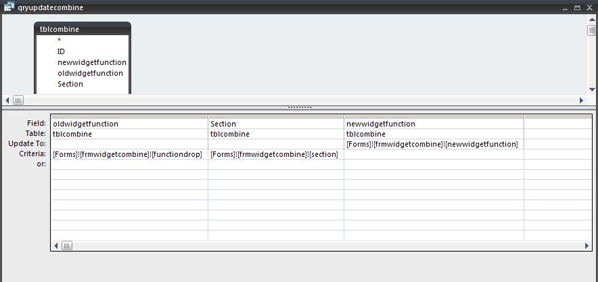The height and width of the screenshot is (282, 598).
Task: Click design grid horizontal scrollbar thumb
Action: [67, 245]
